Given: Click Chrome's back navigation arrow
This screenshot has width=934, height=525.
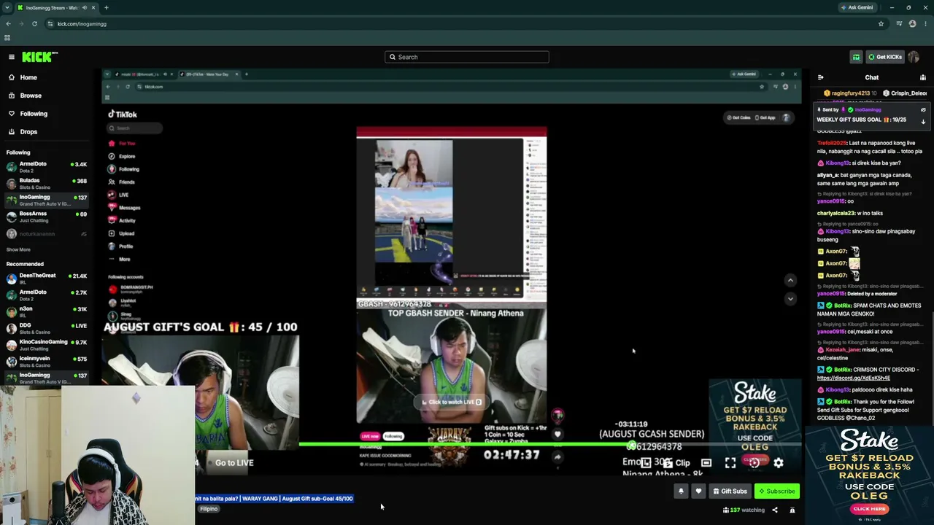Looking at the screenshot, I should [8, 23].
